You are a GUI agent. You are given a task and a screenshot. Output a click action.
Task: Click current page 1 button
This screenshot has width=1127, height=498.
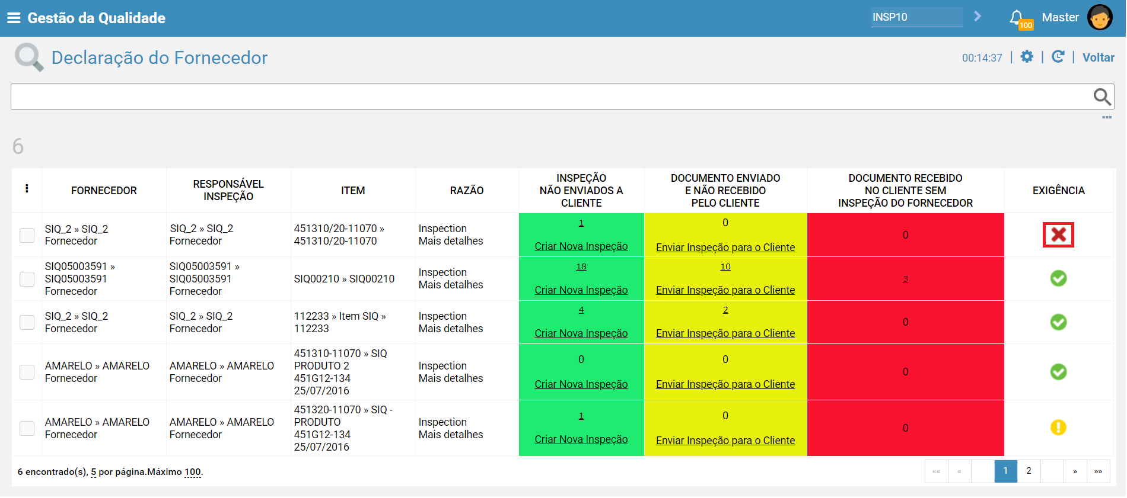click(x=1005, y=471)
